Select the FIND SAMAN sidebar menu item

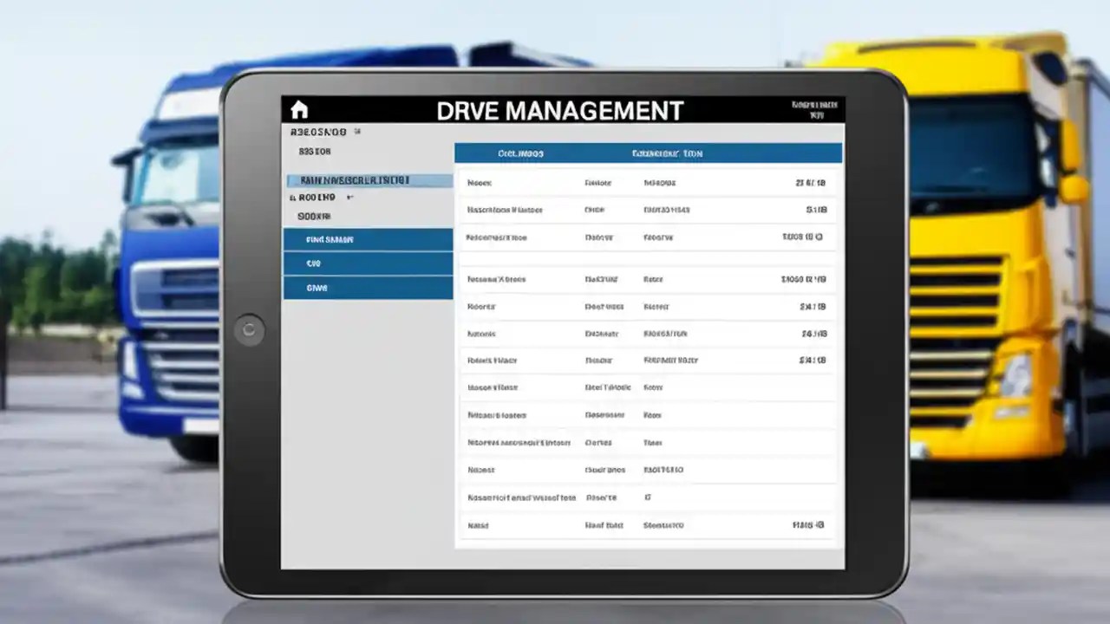(x=368, y=239)
